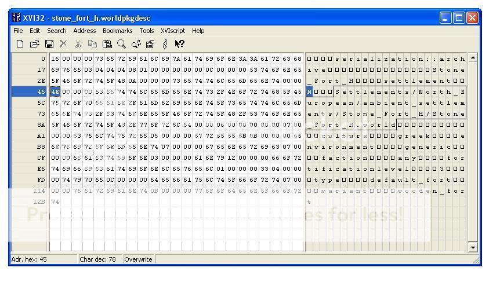Click the Copy toolbar icon
Viewport: 500px width, 286px height.
[x=92, y=44]
